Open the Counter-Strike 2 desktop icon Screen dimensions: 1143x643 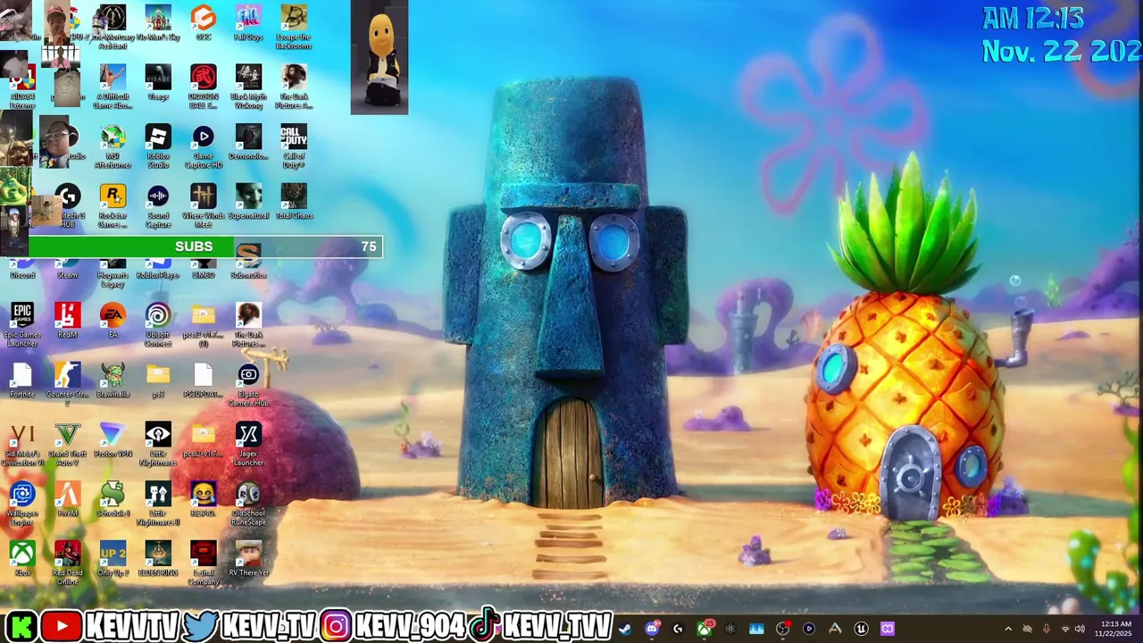[x=67, y=385]
